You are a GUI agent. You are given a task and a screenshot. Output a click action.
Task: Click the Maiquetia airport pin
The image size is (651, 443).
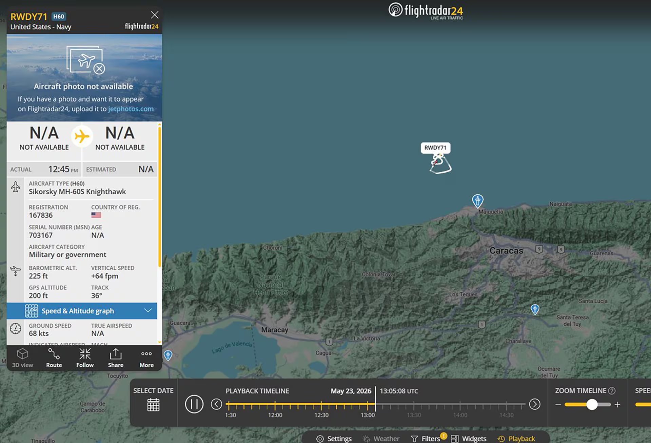click(477, 201)
